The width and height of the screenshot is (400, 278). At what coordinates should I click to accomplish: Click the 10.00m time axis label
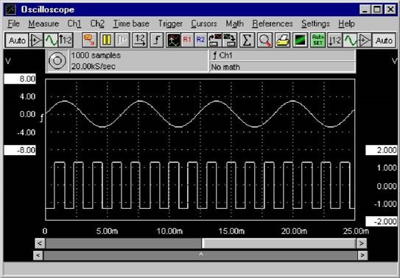pos(169,231)
